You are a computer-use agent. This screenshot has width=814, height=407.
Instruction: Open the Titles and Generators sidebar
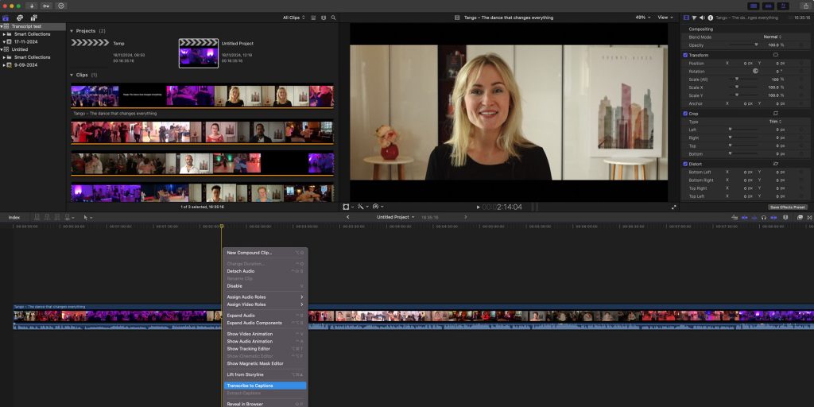coord(33,17)
